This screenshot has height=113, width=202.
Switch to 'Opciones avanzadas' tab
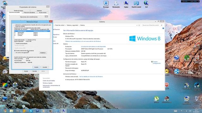[15, 13]
